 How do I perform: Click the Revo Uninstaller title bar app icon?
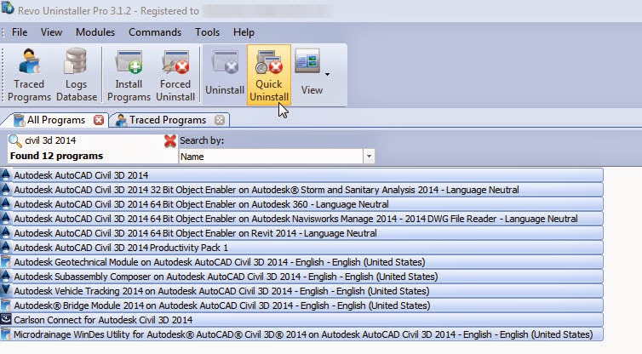[x=7, y=9]
